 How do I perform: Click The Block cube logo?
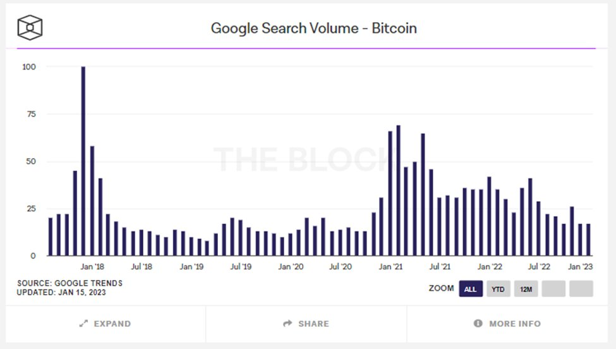30,27
